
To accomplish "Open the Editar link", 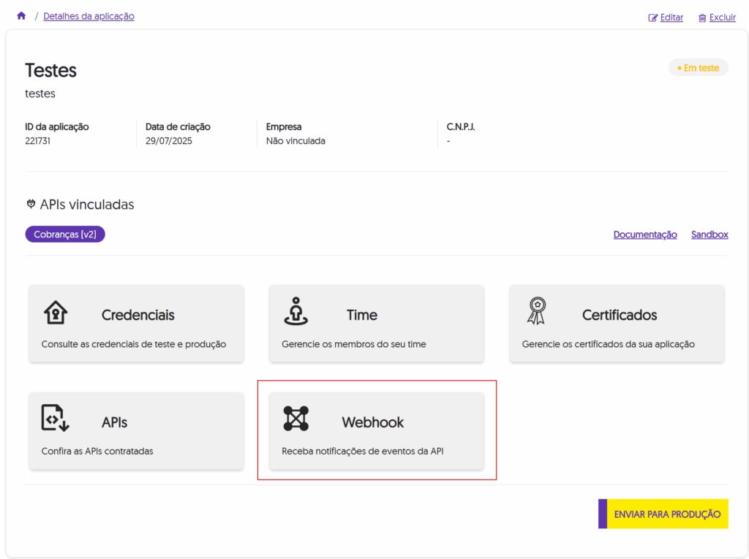I will (671, 18).
